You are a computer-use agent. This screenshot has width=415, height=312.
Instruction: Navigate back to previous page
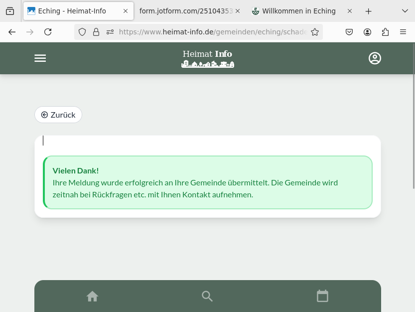pyautogui.click(x=12, y=32)
